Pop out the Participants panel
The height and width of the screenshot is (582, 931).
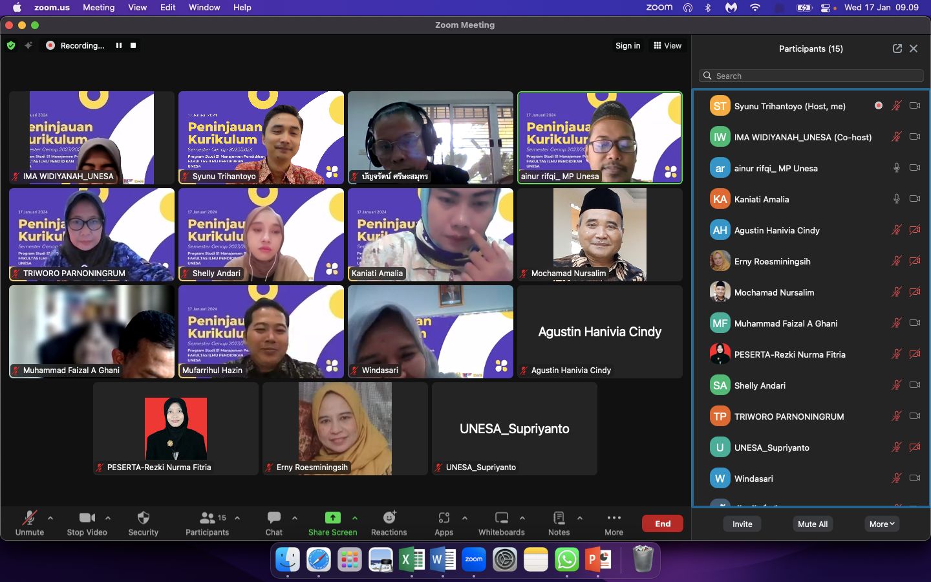point(897,48)
